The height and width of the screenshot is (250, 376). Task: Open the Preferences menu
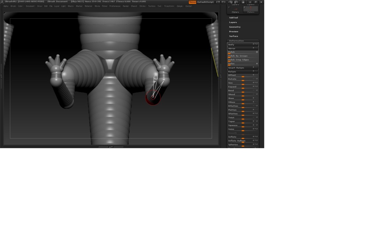(x=115, y=6)
